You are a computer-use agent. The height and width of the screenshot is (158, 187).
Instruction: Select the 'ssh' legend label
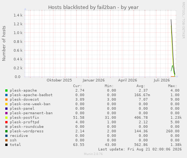pos(13,140)
